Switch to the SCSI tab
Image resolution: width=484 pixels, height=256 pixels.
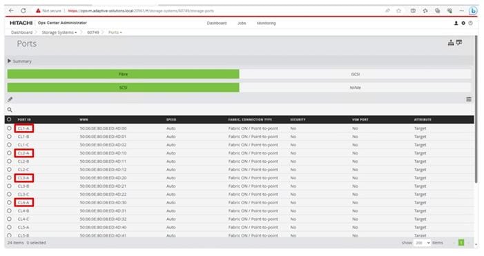tap(123, 88)
